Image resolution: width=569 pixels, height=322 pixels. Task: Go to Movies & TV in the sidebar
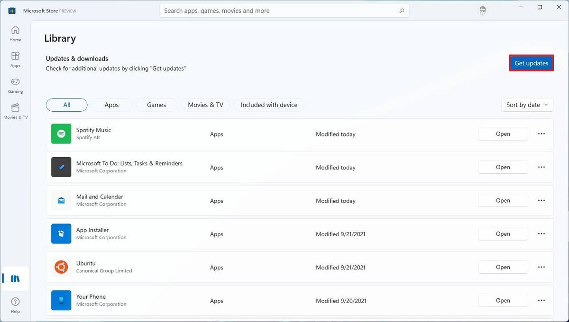[15, 111]
